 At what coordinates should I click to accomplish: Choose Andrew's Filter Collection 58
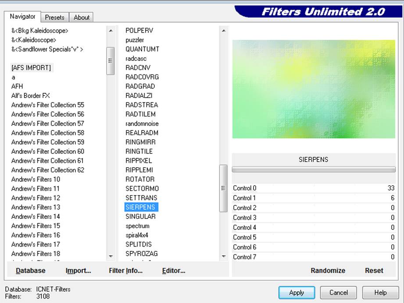(47, 133)
